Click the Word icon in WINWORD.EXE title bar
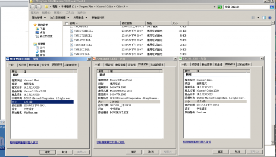 tap(8, 59)
